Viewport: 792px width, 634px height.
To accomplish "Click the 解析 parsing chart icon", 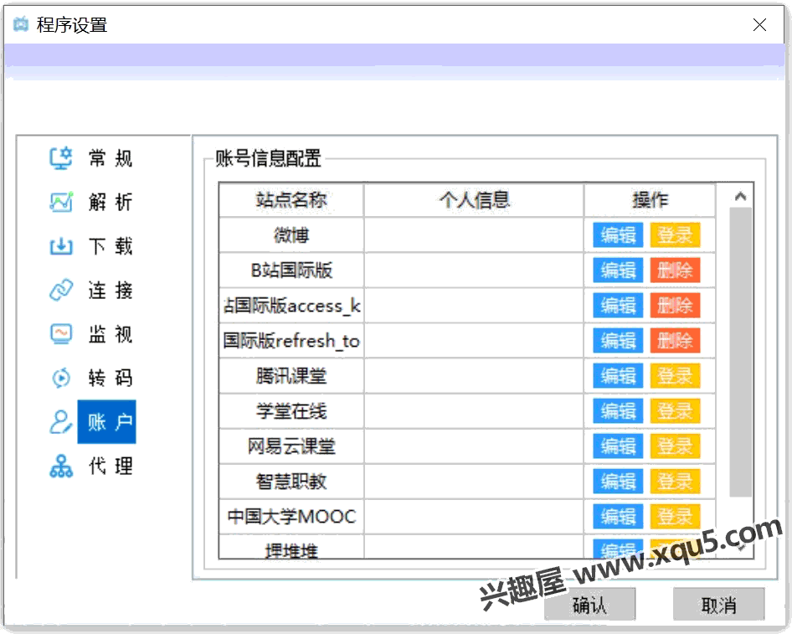I will click(x=61, y=203).
